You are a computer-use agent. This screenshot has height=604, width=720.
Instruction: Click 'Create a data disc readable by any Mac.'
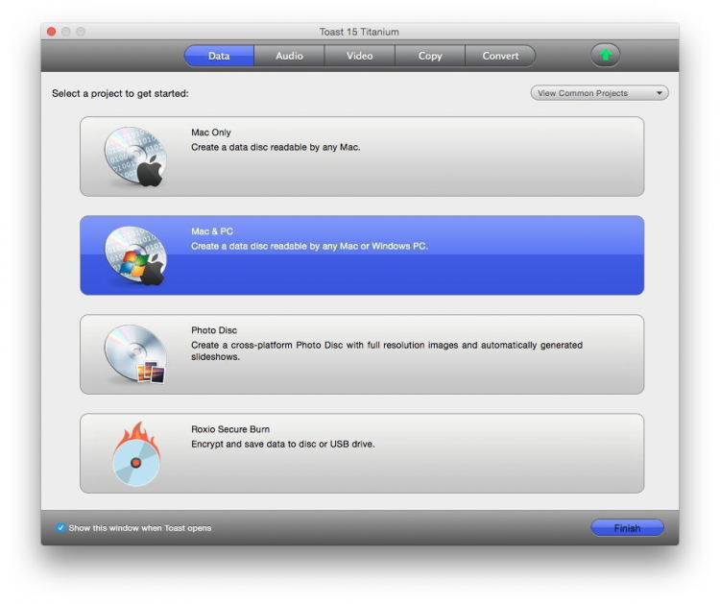coord(276,147)
